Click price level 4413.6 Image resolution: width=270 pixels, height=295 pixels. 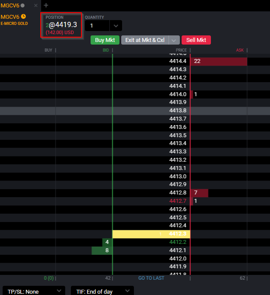tap(178, 127)
